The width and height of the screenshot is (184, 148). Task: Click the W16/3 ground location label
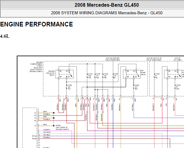pyautogui.click(x=62, y=127)
